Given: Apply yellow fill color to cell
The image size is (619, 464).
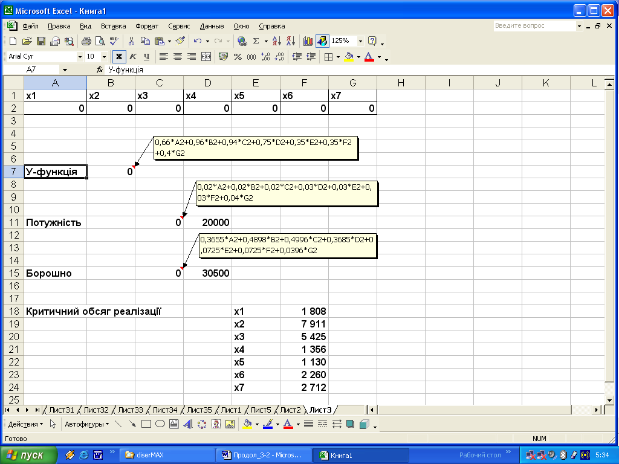Looking at the screenshot, I should (349, 57).
